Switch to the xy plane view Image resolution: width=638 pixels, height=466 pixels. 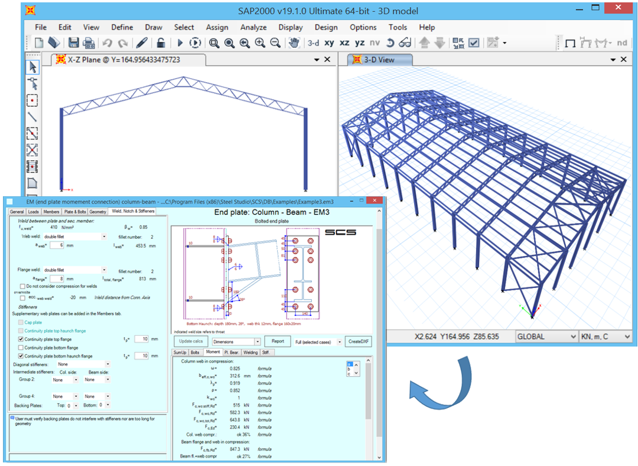pyautogui.click(x=329, y=43)
